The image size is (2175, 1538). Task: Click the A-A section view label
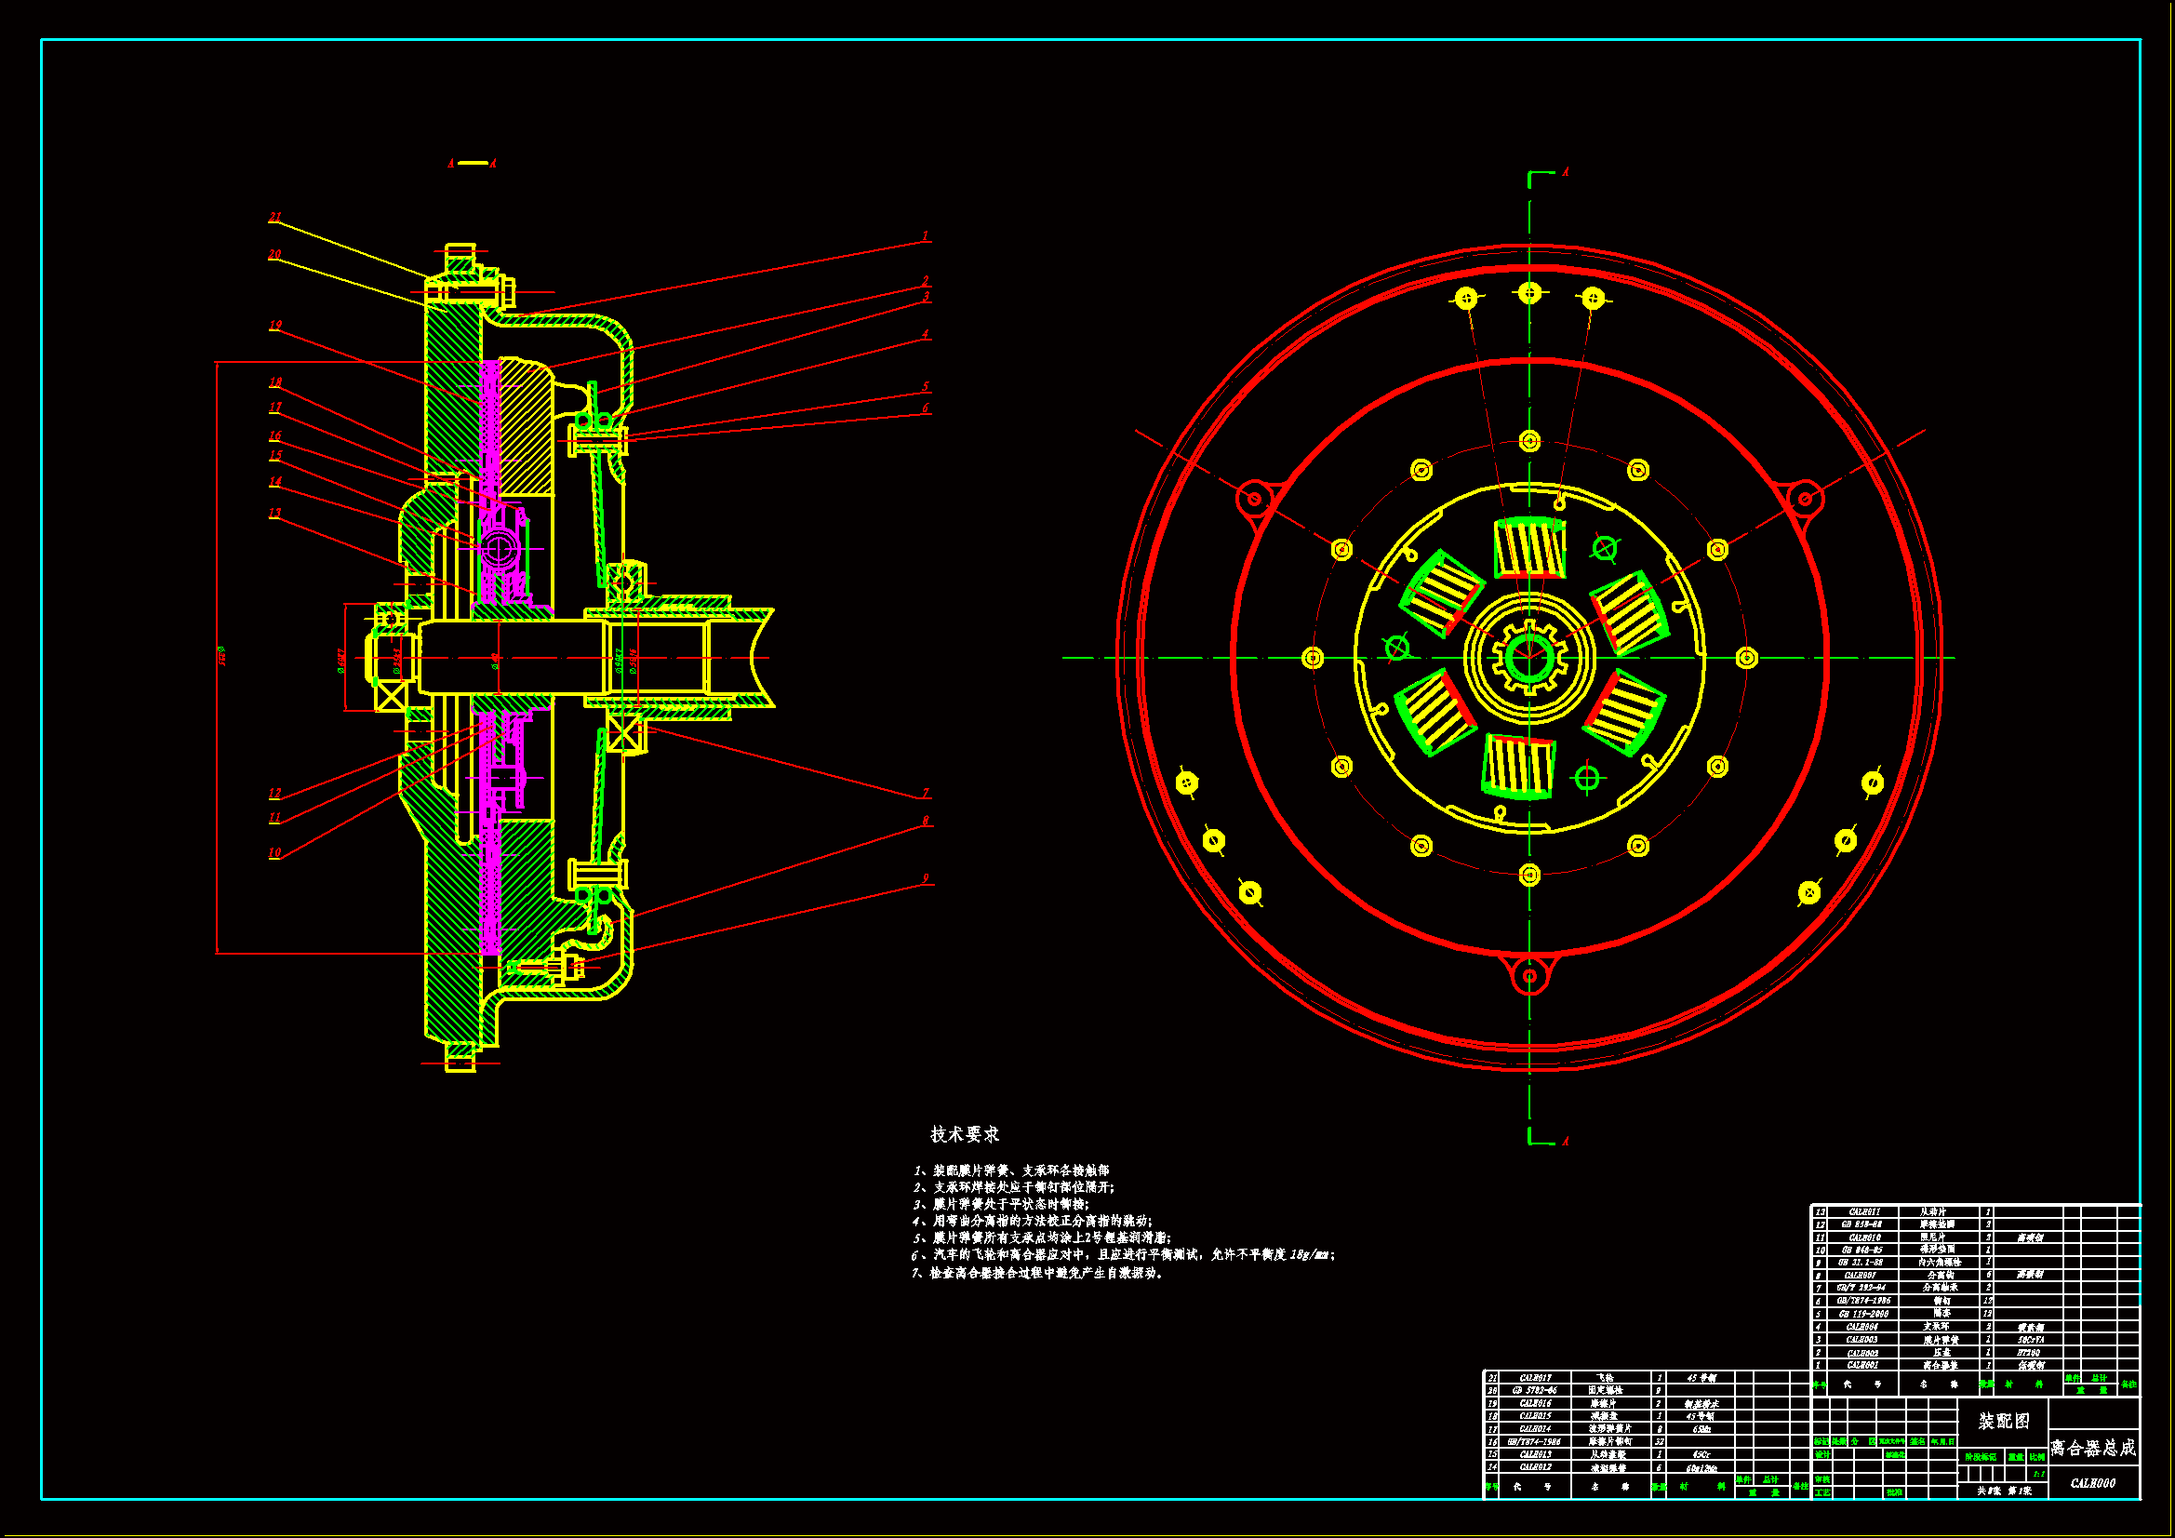click(472, 163)
